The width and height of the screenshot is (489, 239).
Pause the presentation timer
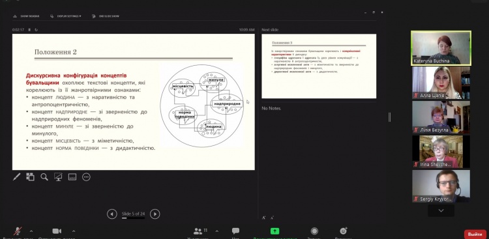point(29,30)
